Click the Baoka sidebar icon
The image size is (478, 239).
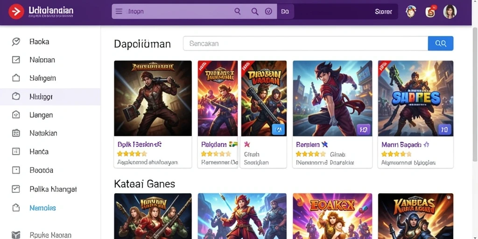point(16,42)
